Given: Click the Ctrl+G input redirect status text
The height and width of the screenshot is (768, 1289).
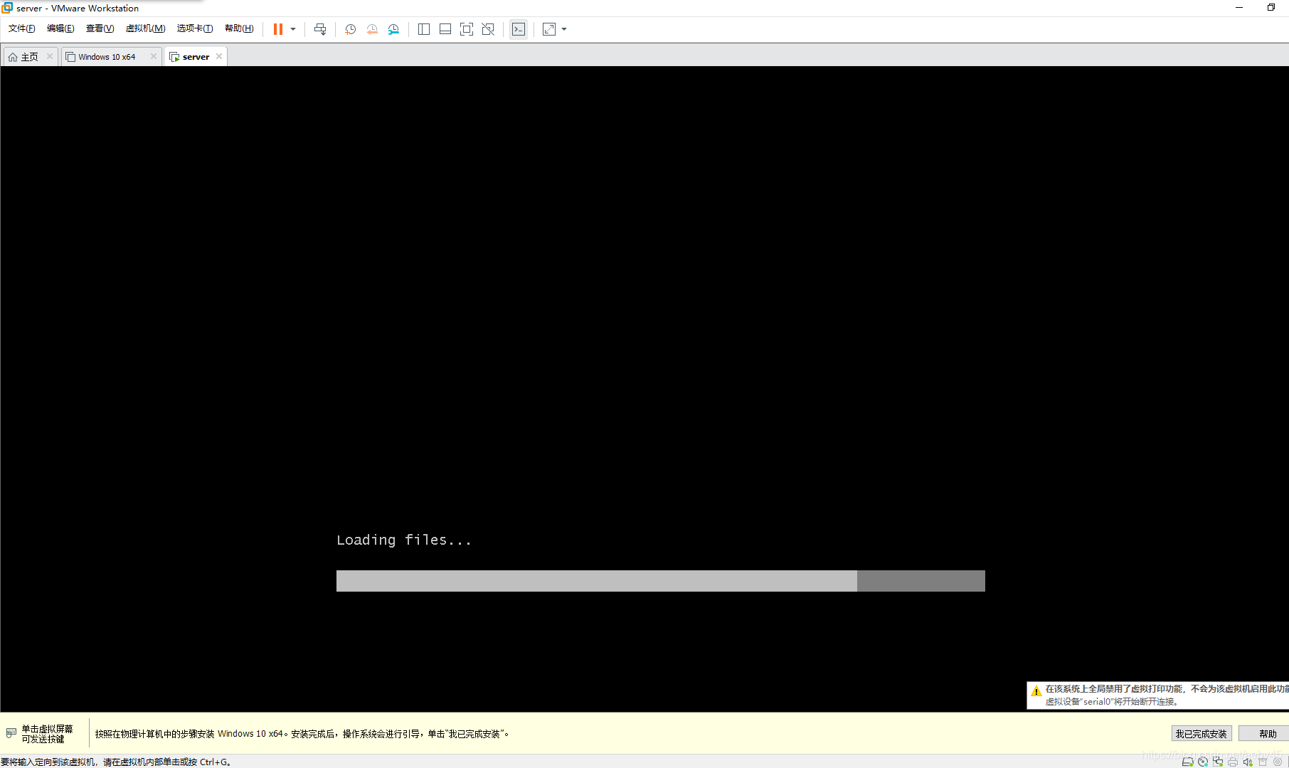Looking at the screenshot, I should (x=116, y=762).
